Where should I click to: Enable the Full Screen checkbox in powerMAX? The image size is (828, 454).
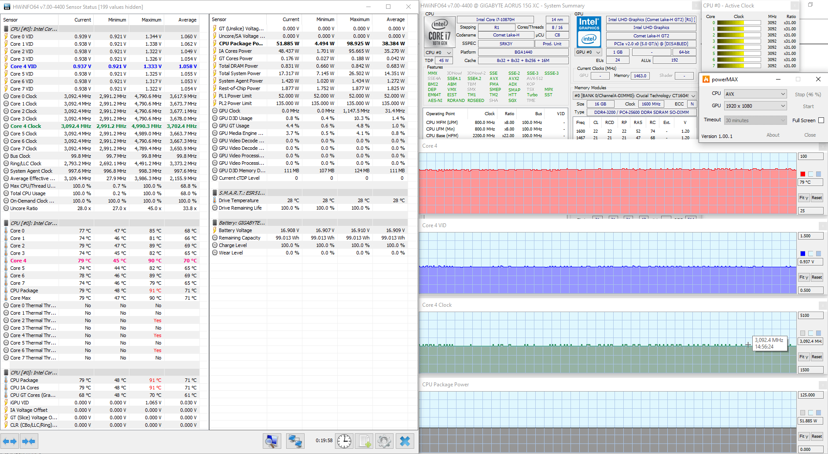coord(821,120)
